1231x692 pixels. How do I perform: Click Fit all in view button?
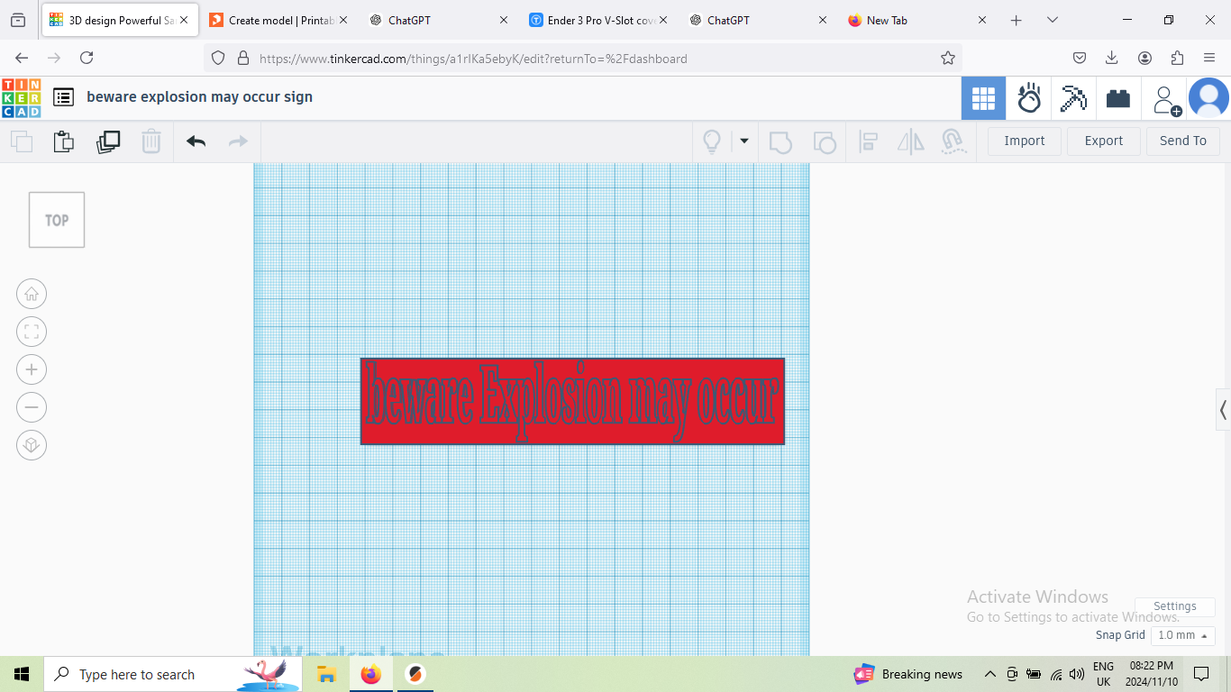[32, 332]
